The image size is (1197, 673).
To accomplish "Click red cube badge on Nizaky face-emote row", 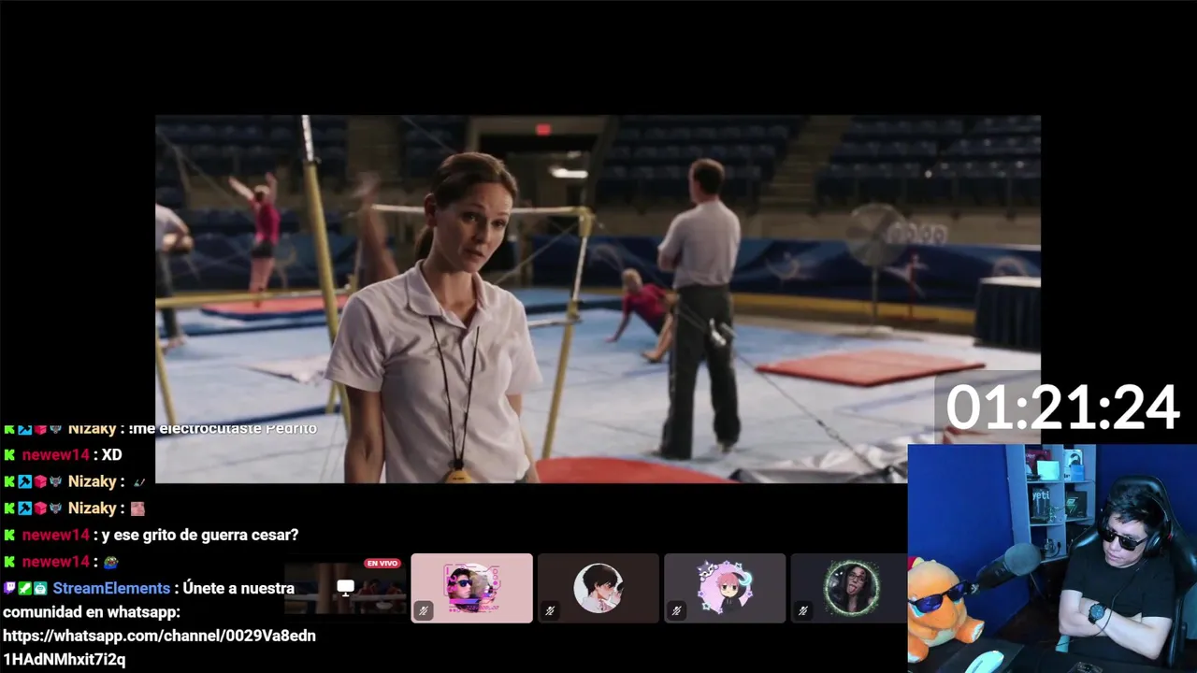I will [40, 508].
